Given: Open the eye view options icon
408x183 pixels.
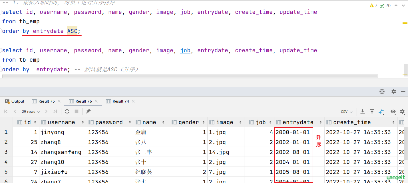Looking at the screenshot, I should tap(393, 112).
